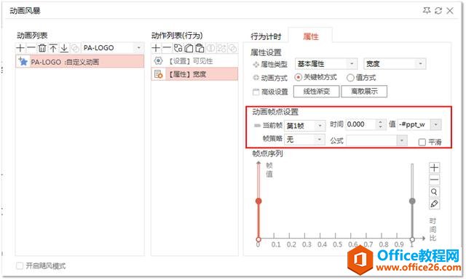This screenshot has height=280, width=466.
Task: Add a new animation in 动画列表 toolbar
Action: click(x=20, y=48)
